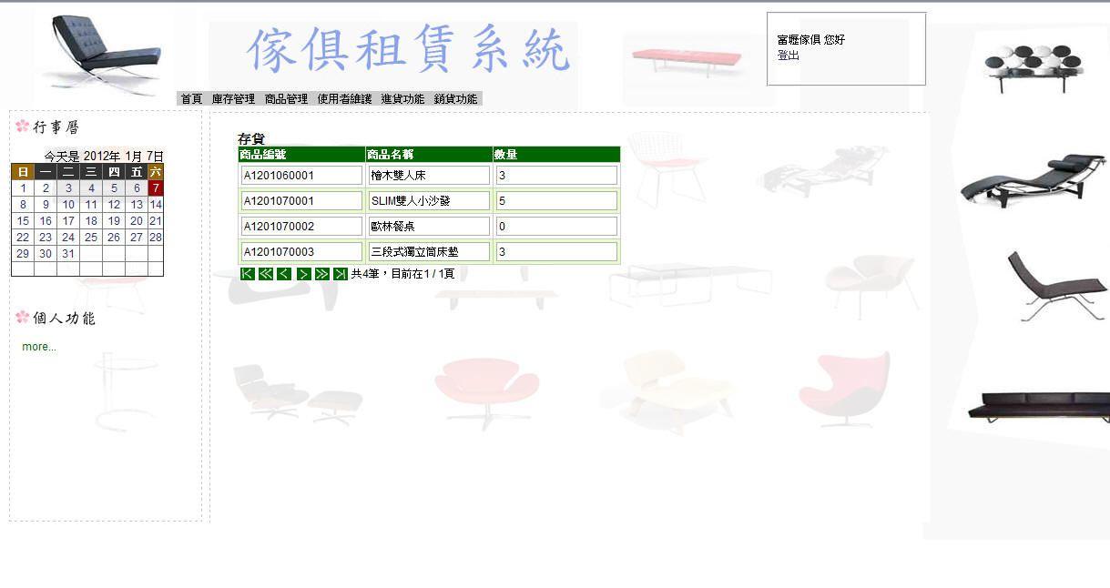
Task: Click the double-right jump forward pagination icon
Action: pyautogui.click(x=321, y=274)
